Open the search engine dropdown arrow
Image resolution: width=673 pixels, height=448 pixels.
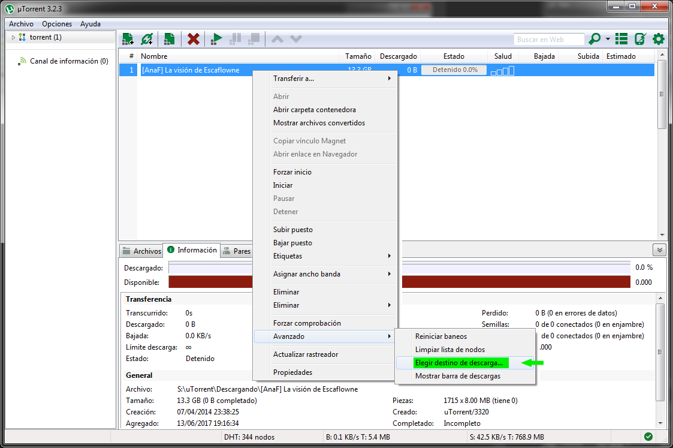(606, 38)
